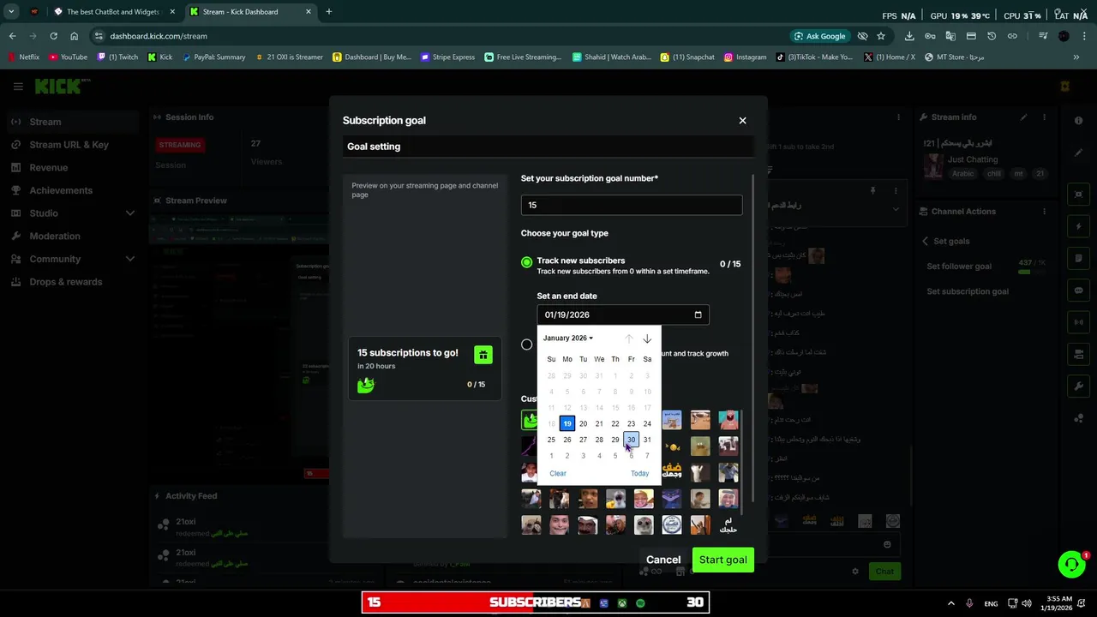Click Clear in the date picker

pos(558,473)
